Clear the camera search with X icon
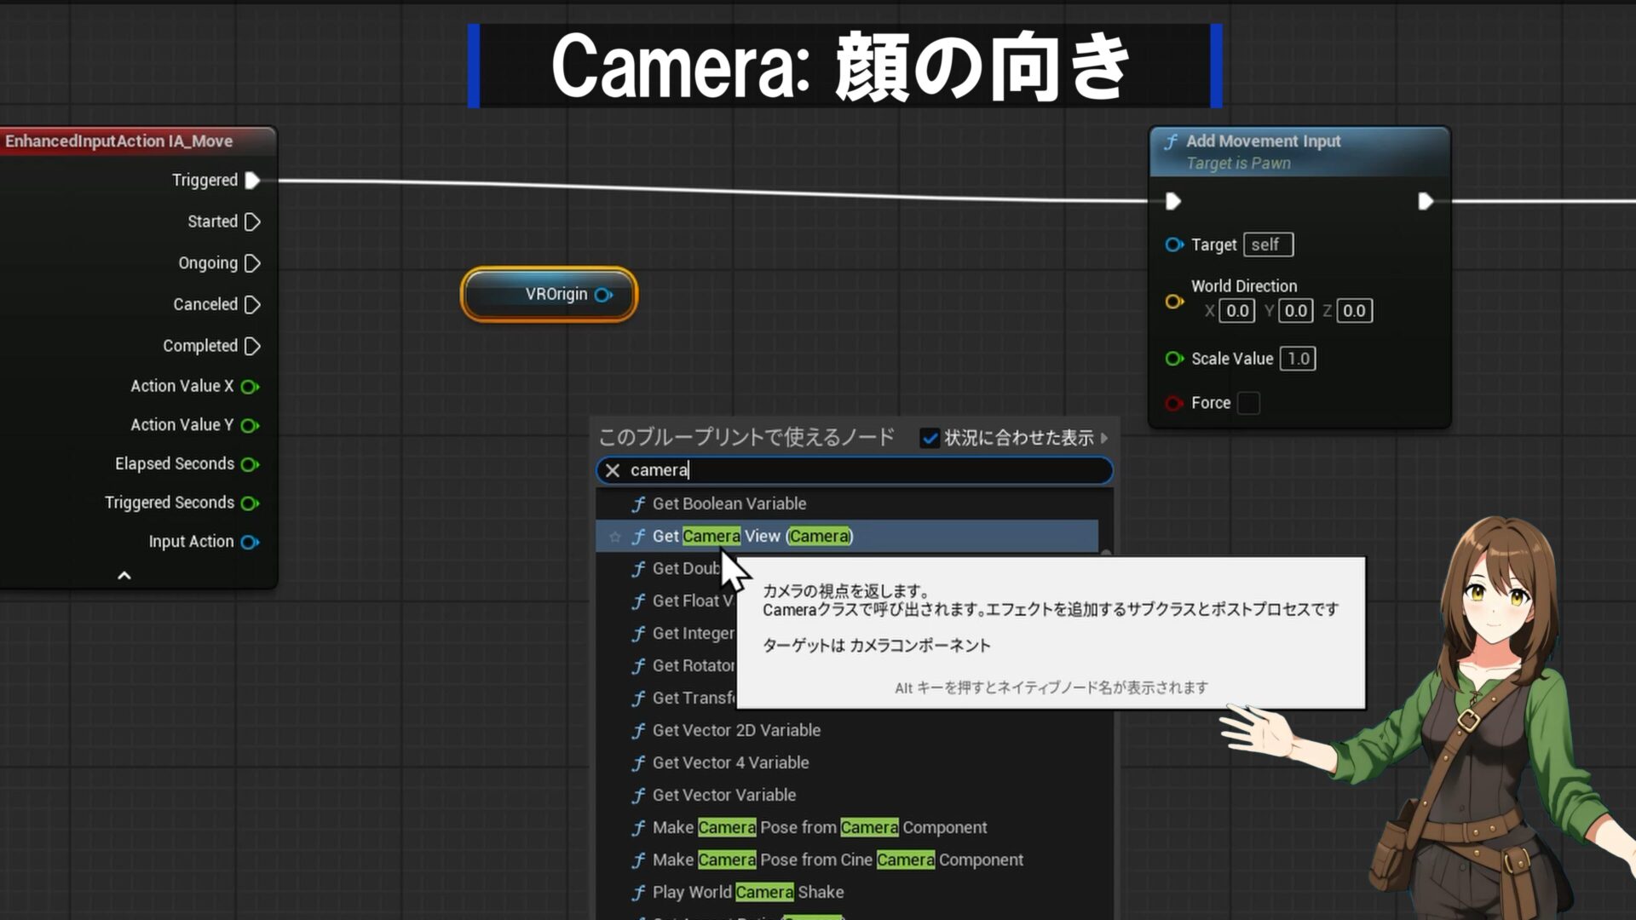The width and height of the screenshot is (1636, 920). (613, 470)
